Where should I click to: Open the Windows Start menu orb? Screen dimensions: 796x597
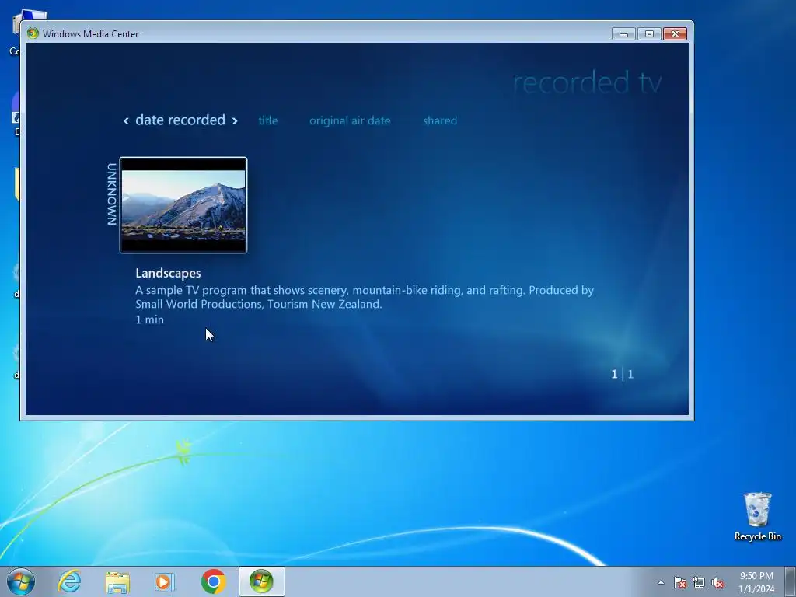coord(21,581)
